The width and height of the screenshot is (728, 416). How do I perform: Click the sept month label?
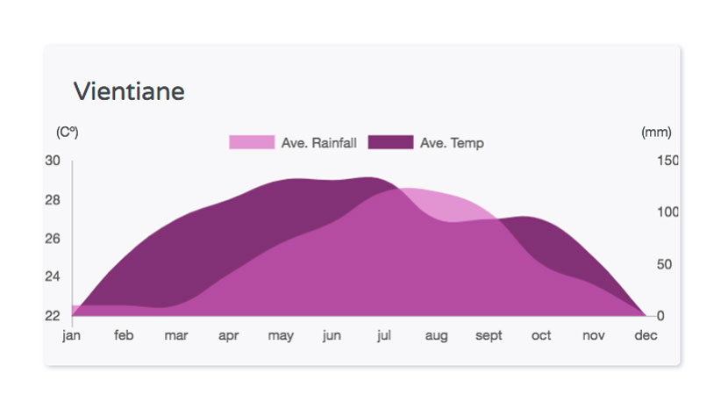pos(489,335)
